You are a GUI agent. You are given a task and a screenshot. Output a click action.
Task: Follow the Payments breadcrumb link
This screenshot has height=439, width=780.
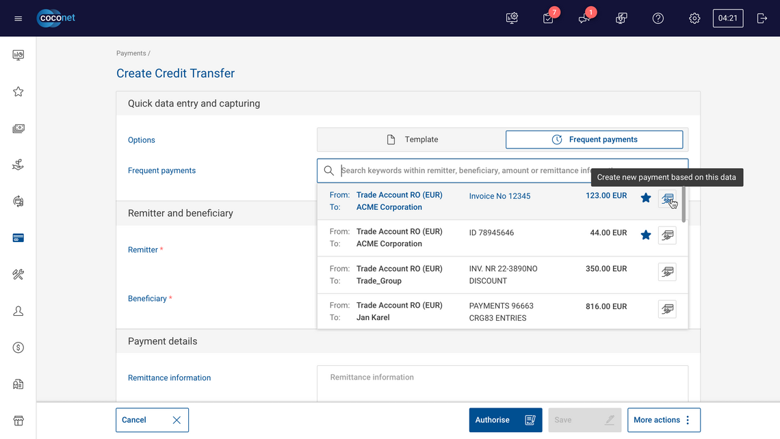pyautogui.click(x=131, y=53)
